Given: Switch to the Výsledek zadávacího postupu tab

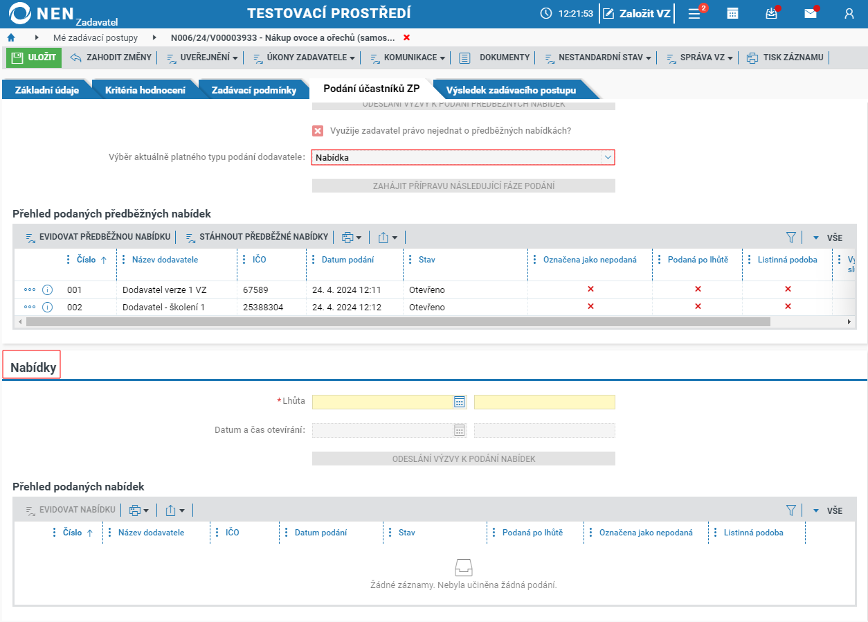Looking at the screenshot, I should (x=511, y=90).
